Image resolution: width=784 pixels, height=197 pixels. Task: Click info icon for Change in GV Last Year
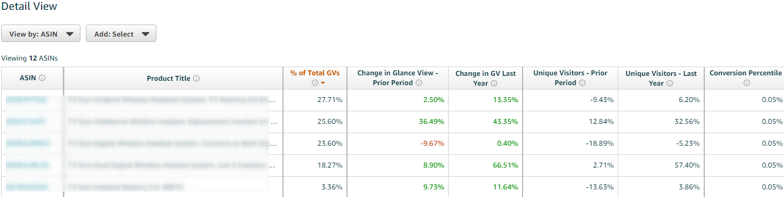click(493, 83)
